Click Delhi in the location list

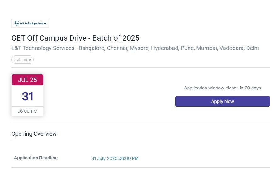point(253,48)
